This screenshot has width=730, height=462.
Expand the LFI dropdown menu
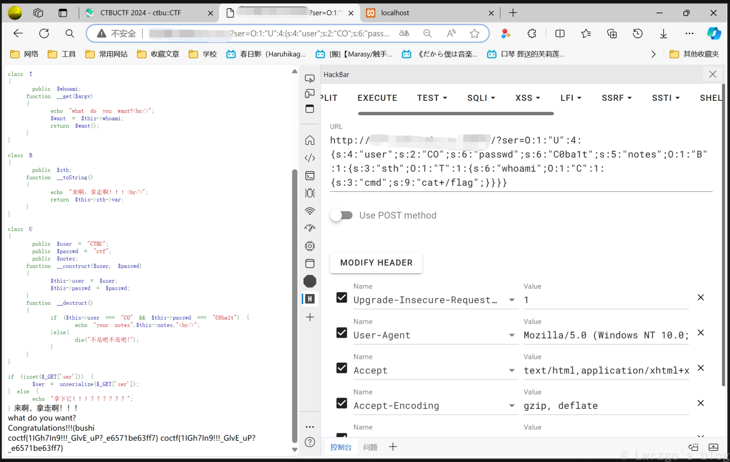coord(571,98)
